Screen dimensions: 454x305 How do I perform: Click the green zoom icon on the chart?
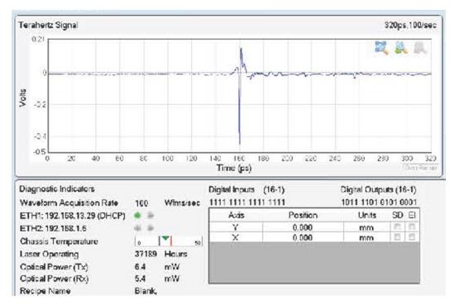click(401, 47)
